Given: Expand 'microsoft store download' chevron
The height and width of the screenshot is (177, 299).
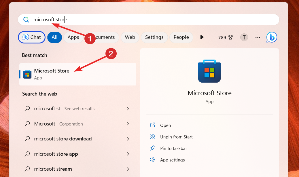Looking at the screenshot, I should click(x=128, y=139).
